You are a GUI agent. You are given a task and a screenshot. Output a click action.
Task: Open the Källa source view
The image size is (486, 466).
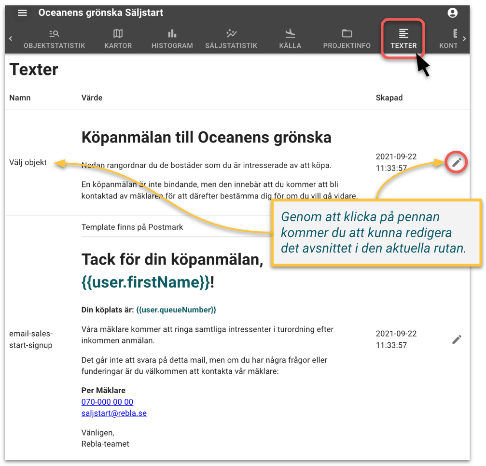click(x=290, y=39)
